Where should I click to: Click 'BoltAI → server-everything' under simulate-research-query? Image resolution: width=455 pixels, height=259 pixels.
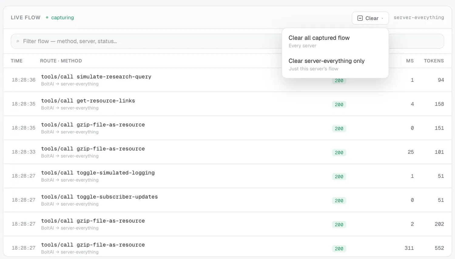coord(70,84)
